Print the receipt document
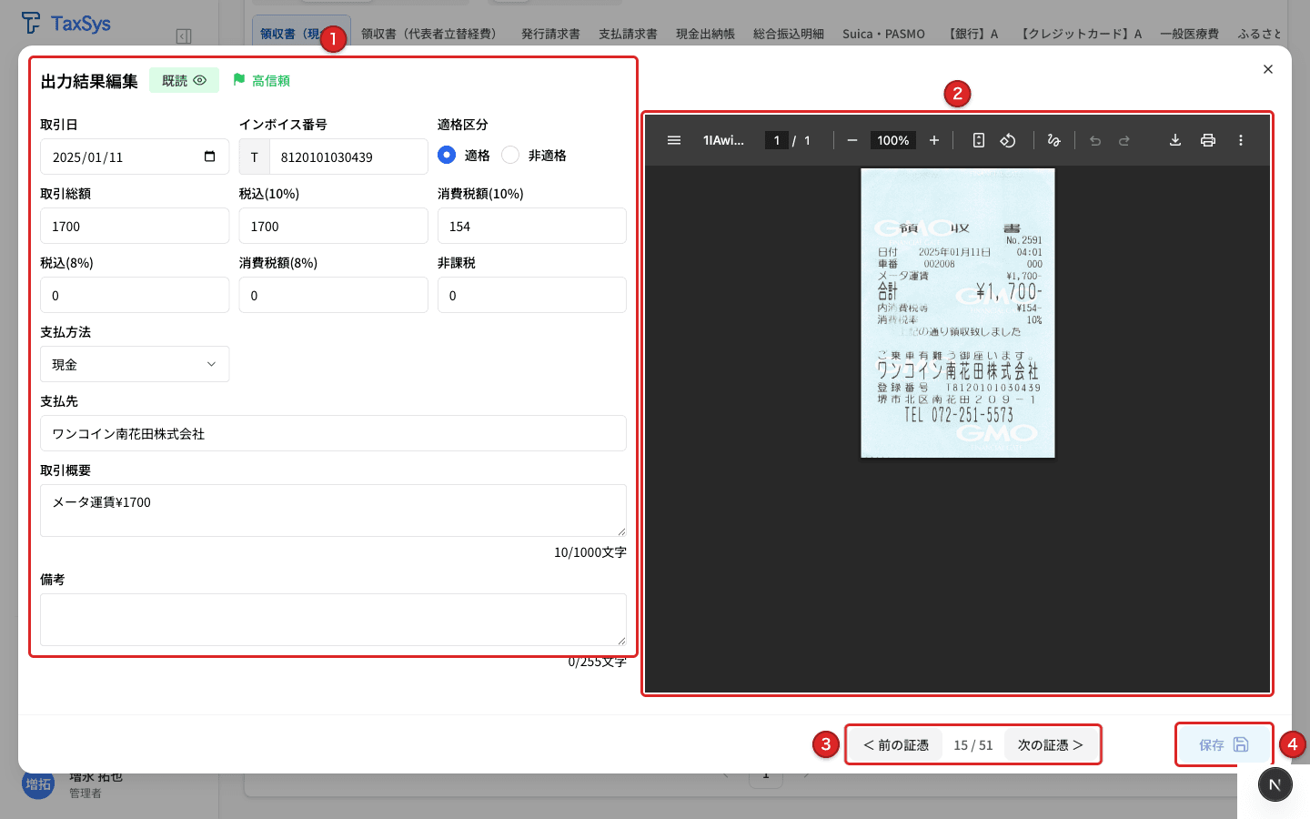Screen dimensions: 1310x819 [x=1208, y=140]
